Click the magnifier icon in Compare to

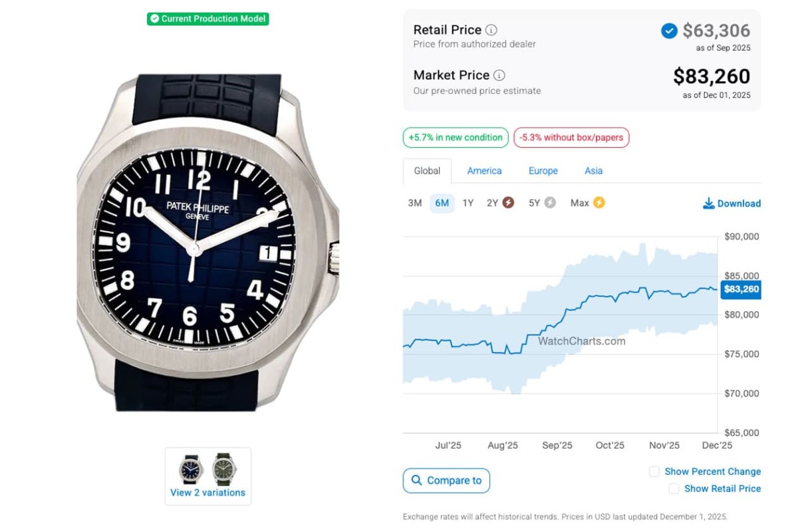click(x=417, y=480)
